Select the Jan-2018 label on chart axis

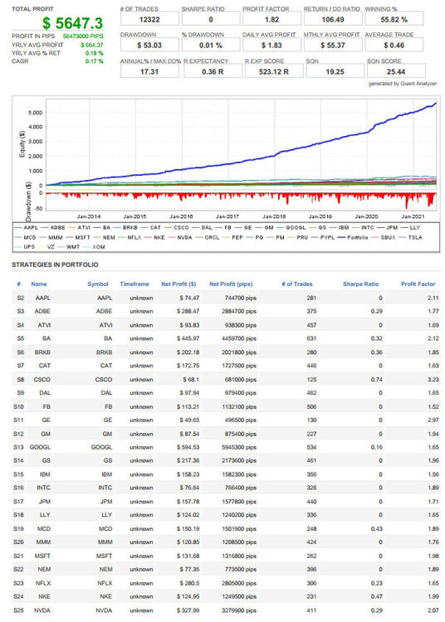click(274, 216)
